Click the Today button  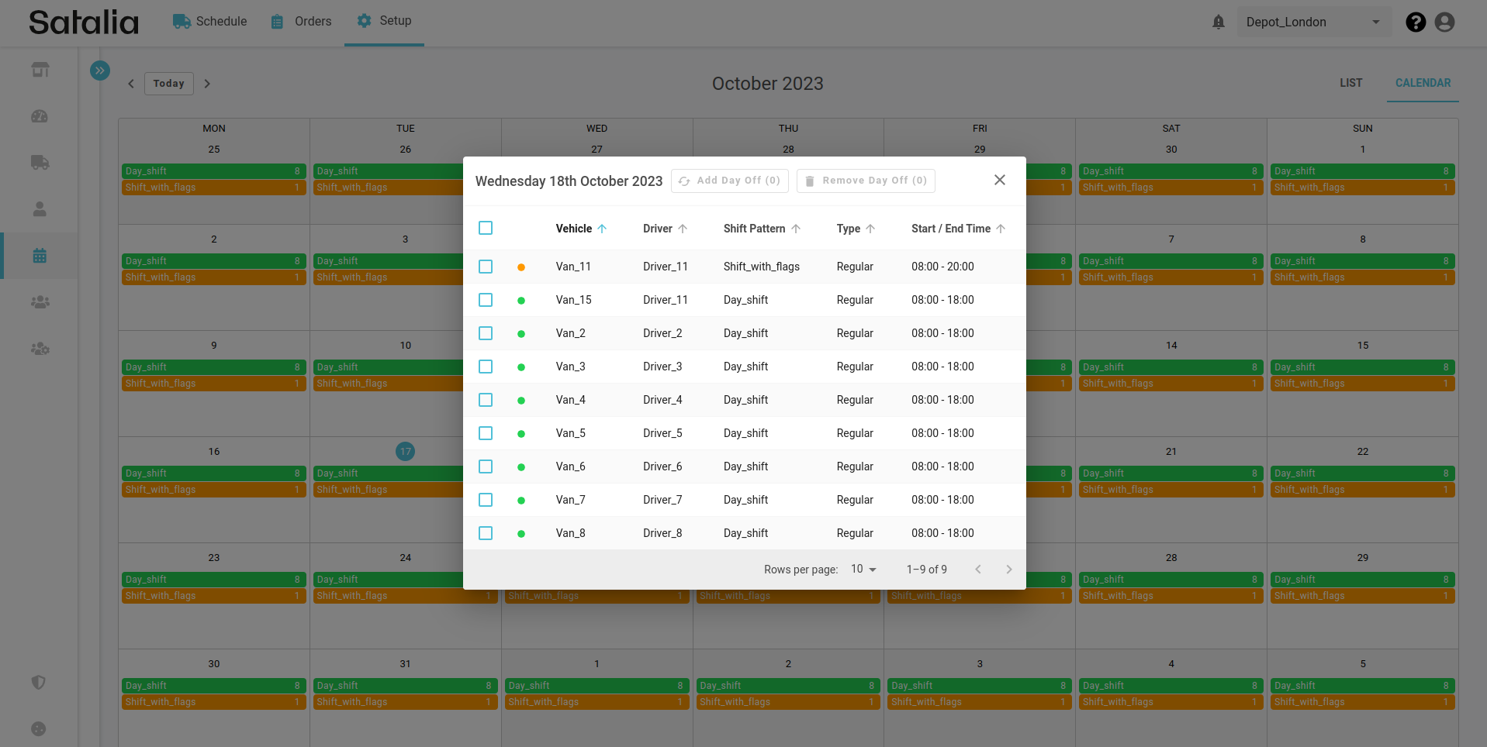(x=168, y=84)
